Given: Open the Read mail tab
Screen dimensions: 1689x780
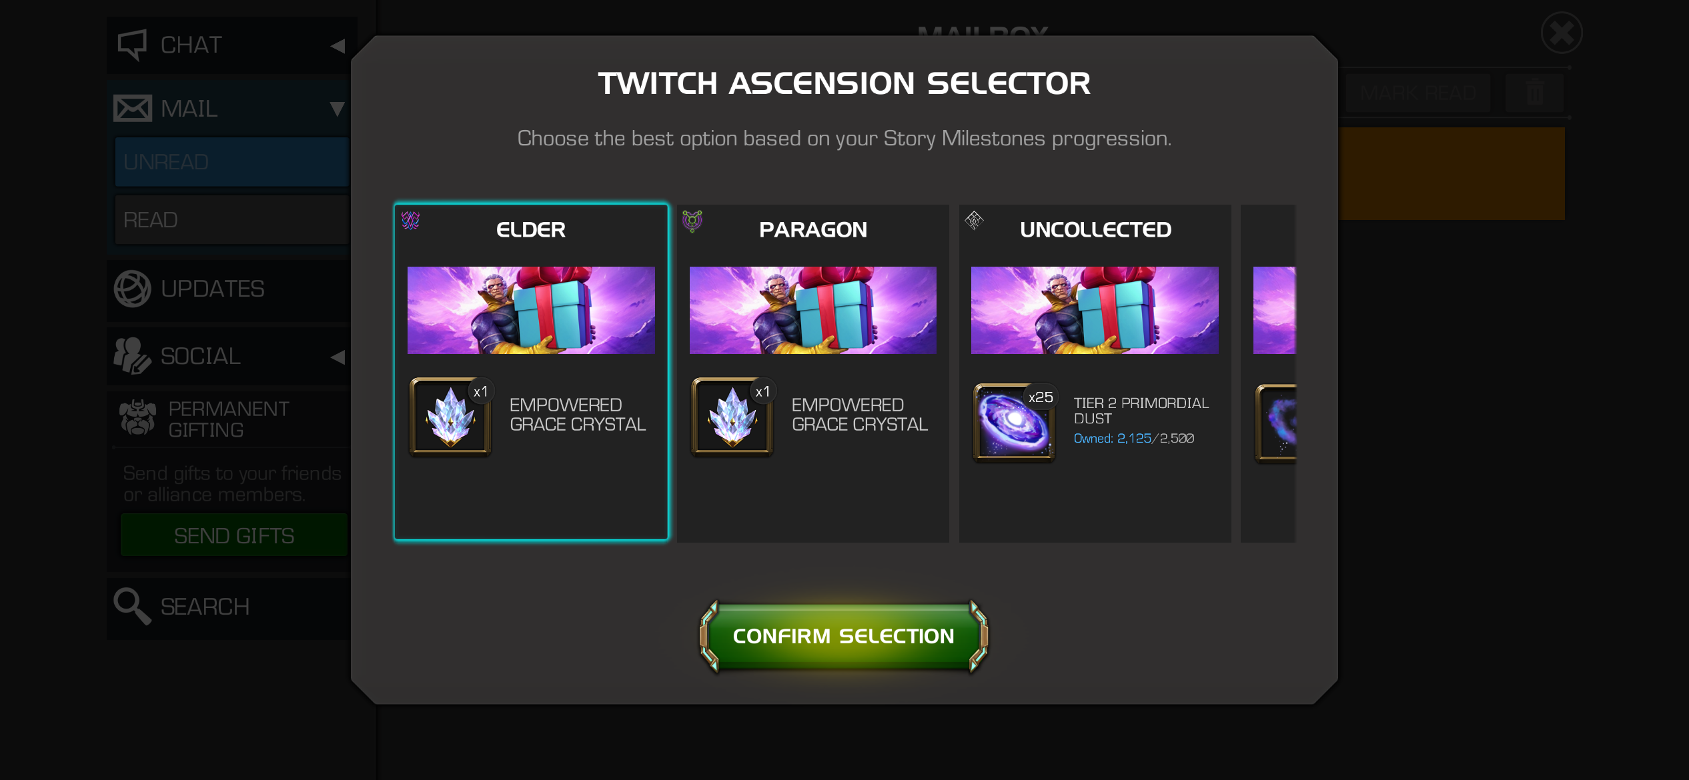Looking at the screenshot, I should click(x=231, y=220).
